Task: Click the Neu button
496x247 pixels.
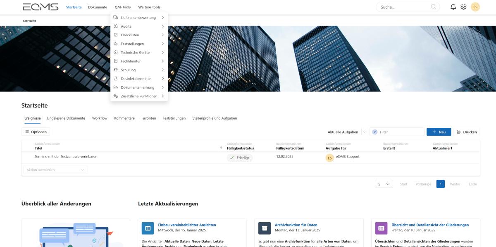Action: (439, 132)
